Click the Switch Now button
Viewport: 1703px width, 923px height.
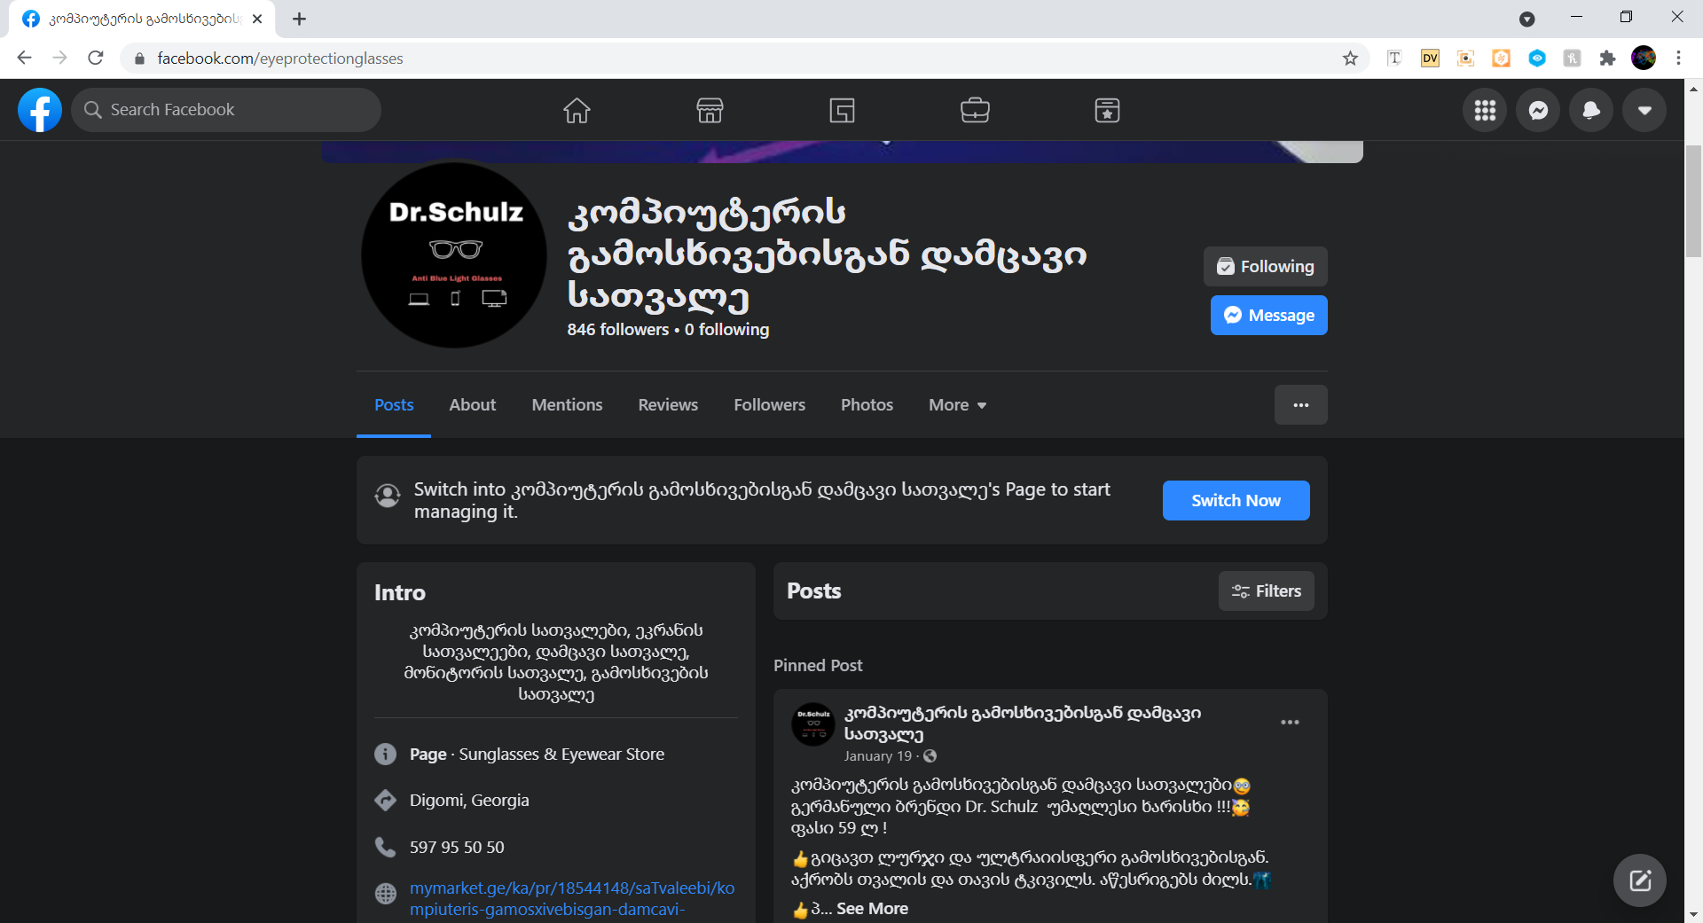click(1236, 501)
